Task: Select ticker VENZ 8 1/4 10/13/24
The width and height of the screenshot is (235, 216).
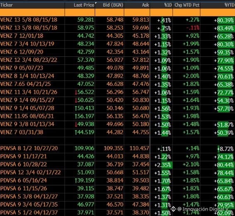Action: tap(27, 76)
